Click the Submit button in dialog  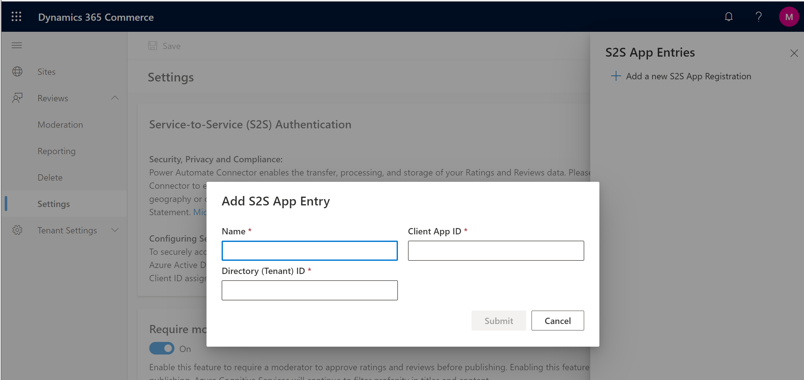(499, 320)
